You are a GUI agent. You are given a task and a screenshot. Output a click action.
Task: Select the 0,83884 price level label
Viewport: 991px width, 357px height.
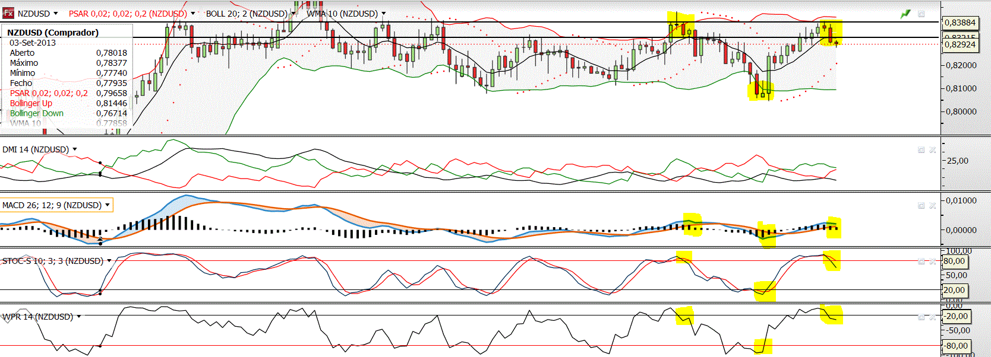[x=960, y=23]
